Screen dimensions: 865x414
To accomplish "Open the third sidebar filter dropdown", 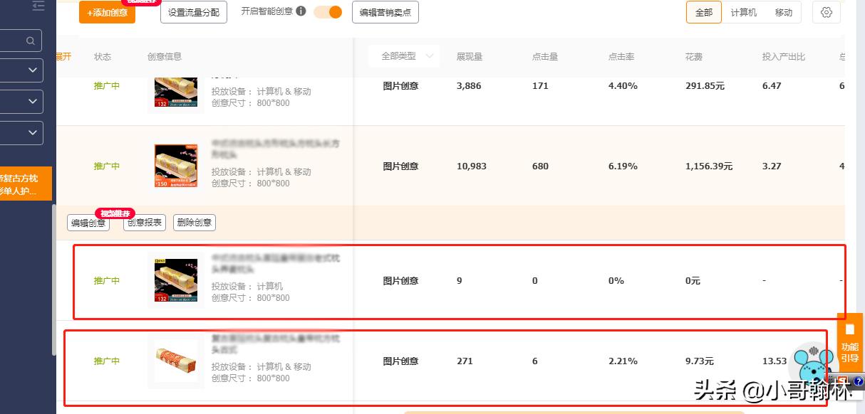I will (x=31, y=132).
